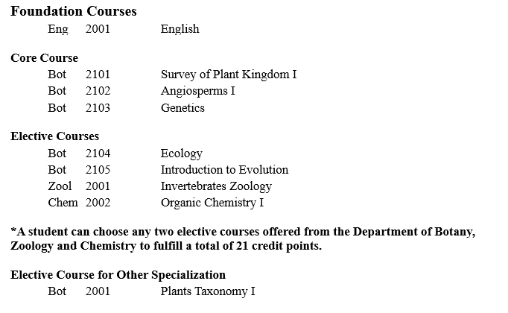Click the Introduction to Evolution title

(224, 170)
